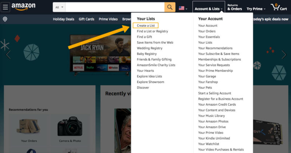
Task: Open Your Service Requests
Action: [214, 65]
